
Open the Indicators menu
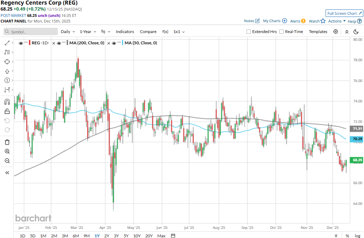tap(125, 32)
